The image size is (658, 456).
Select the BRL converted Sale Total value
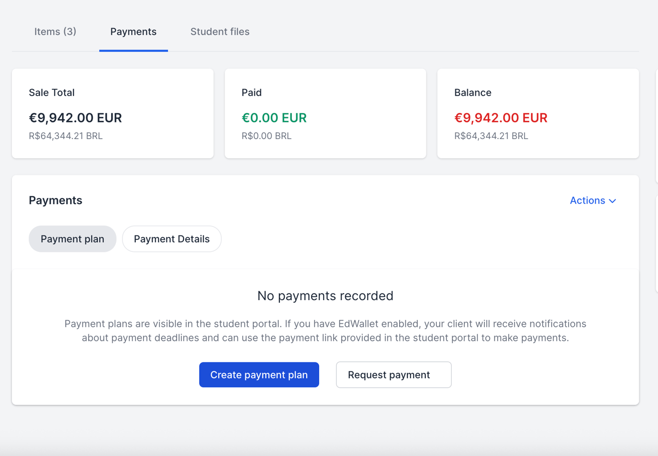tap(66, 136)
